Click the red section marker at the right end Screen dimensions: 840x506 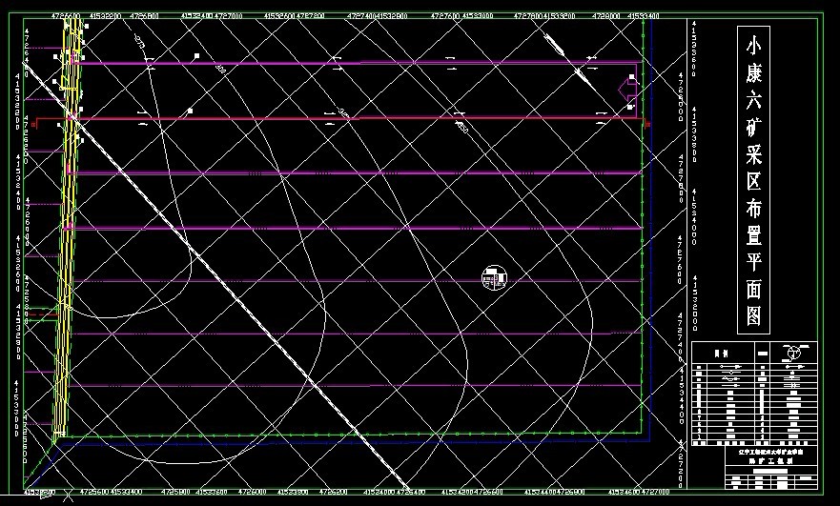646,124
